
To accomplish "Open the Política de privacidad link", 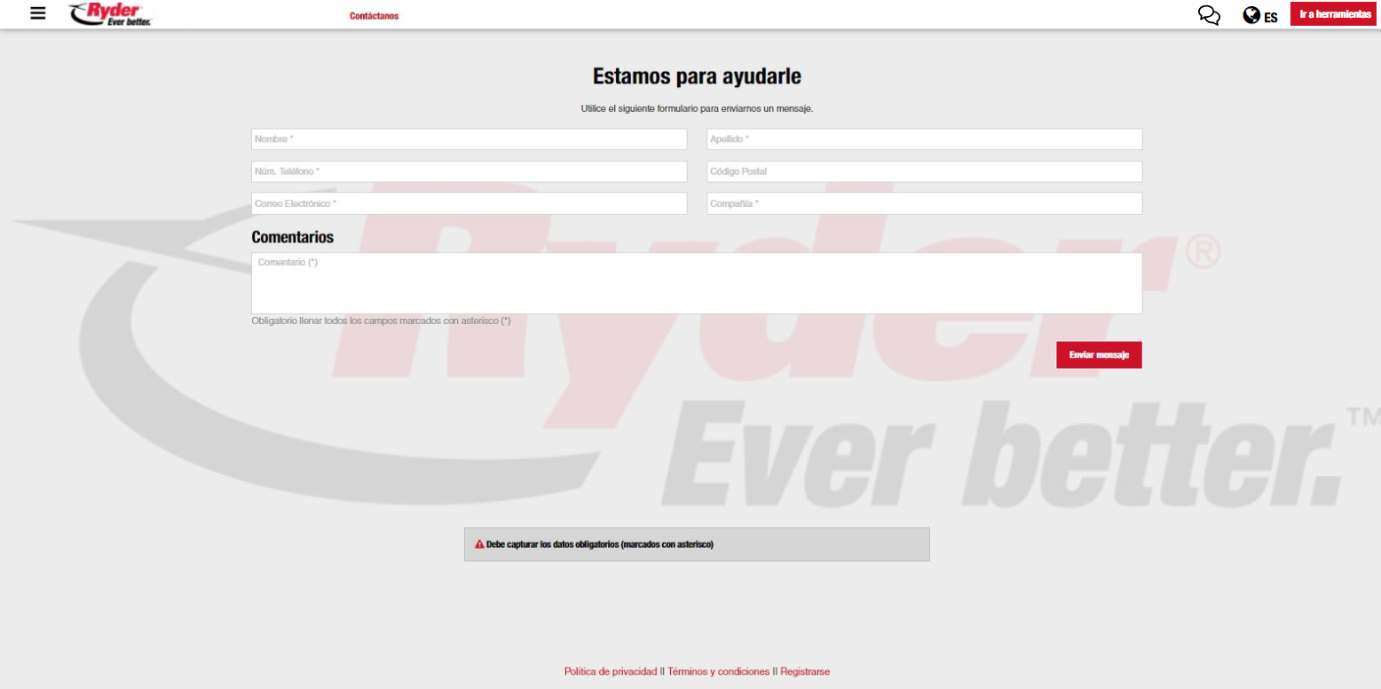I will click(611, 672).
